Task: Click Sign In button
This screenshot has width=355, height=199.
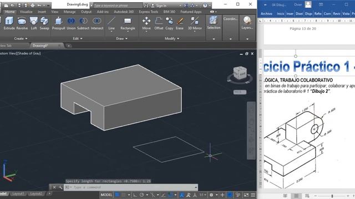Action: [x=159, y=6]
